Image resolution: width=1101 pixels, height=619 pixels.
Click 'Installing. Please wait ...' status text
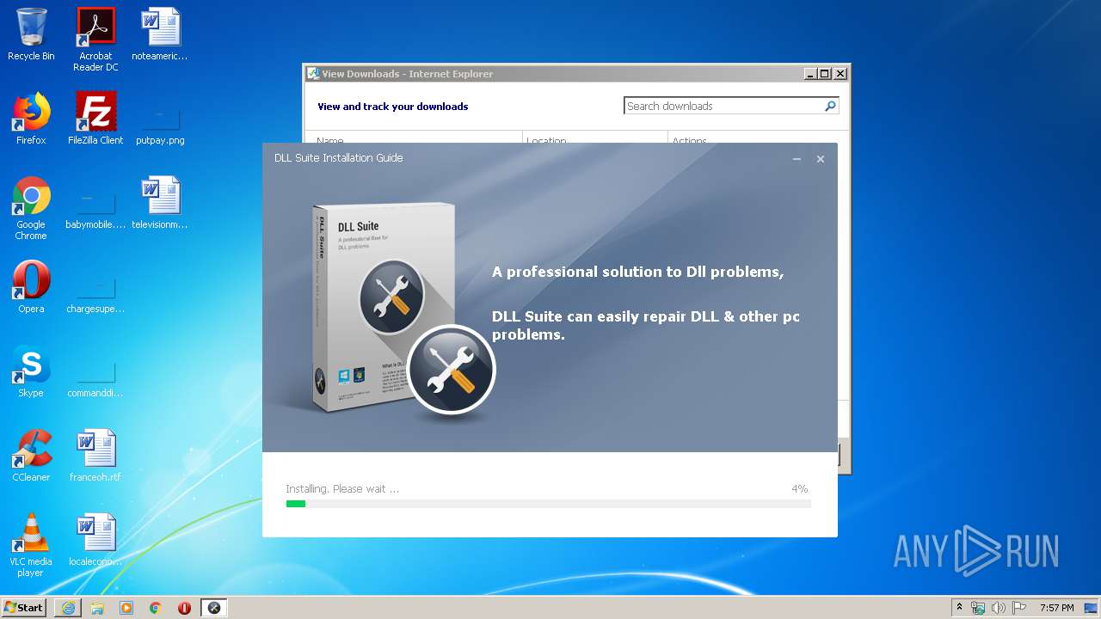pos(342,488)
